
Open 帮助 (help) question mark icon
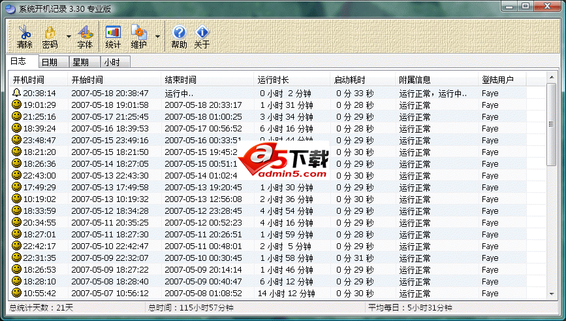179,32
